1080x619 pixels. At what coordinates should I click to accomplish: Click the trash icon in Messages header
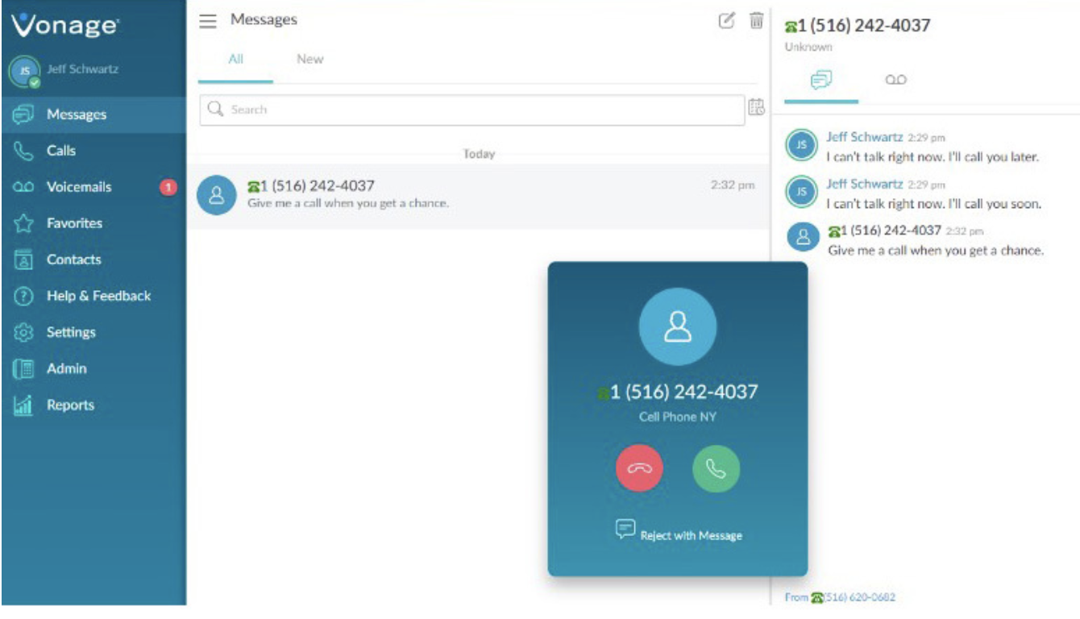pos(756,21)
